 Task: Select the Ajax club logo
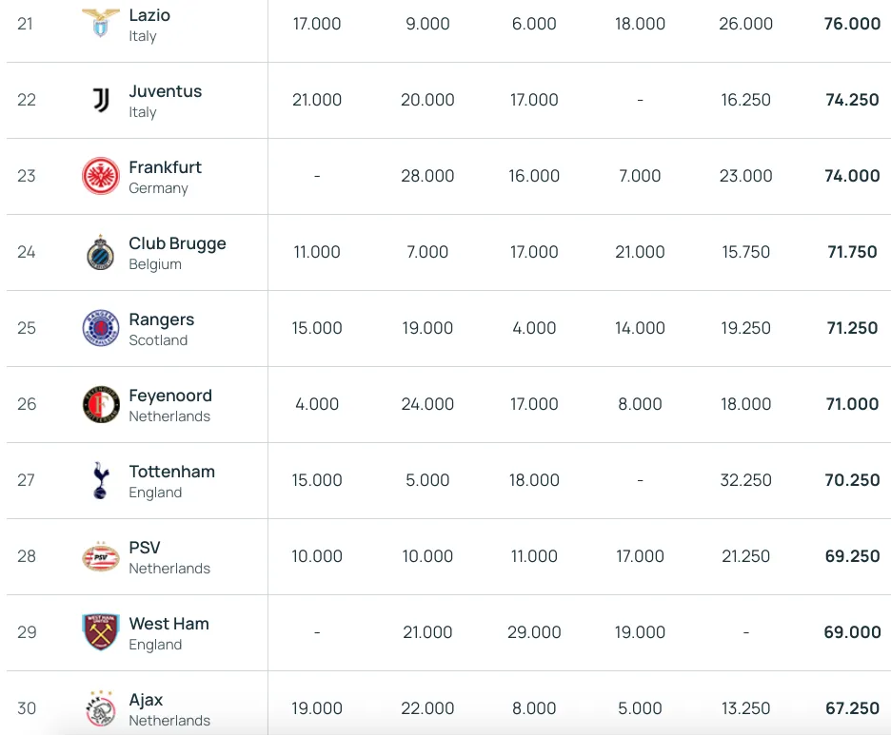(x=101, y=708)
